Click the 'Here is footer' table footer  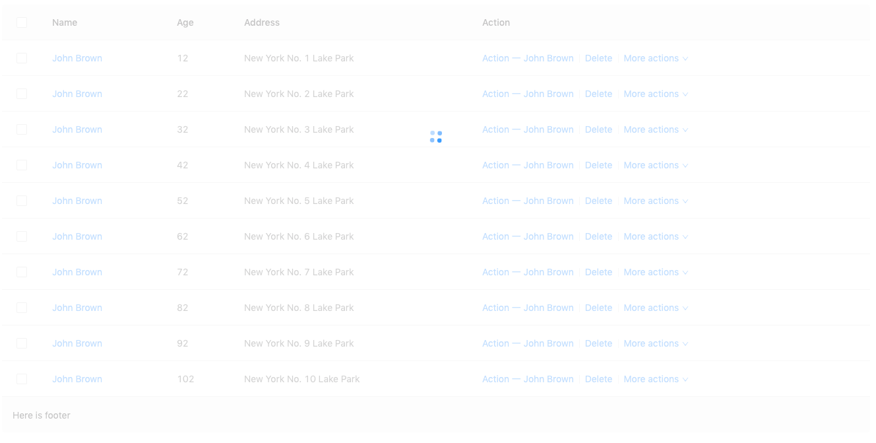[42, 415]
